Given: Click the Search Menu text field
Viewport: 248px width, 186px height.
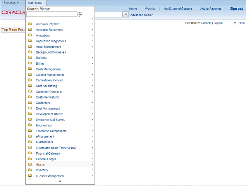Looking at the screenshot, I should click(x=52, y=14).
